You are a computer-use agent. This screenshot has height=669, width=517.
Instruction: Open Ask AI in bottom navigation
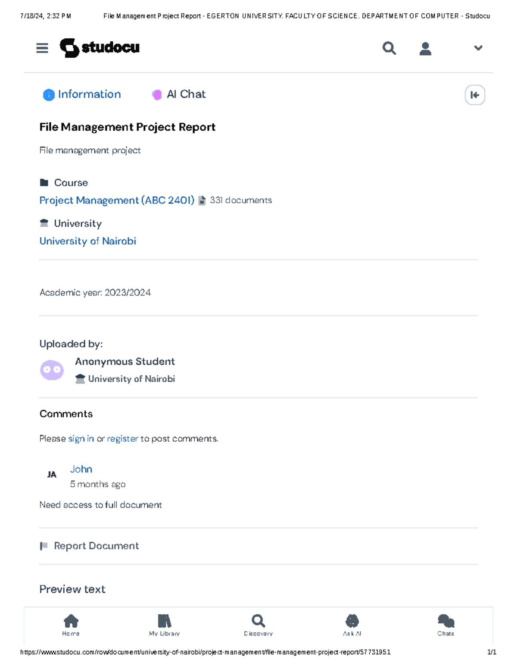coord(352,625)
